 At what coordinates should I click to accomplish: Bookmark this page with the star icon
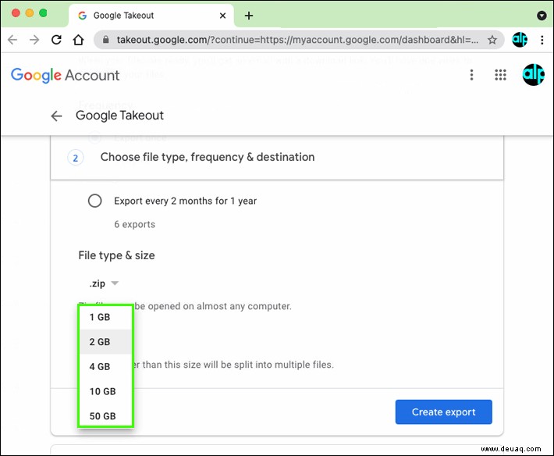pos(492,40)
